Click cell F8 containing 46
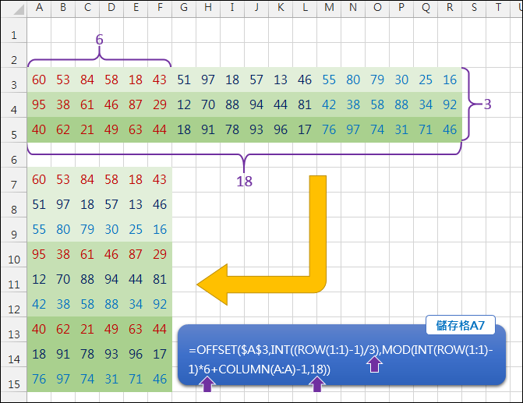This screenshot has width=523, height=403. [160, 204]
